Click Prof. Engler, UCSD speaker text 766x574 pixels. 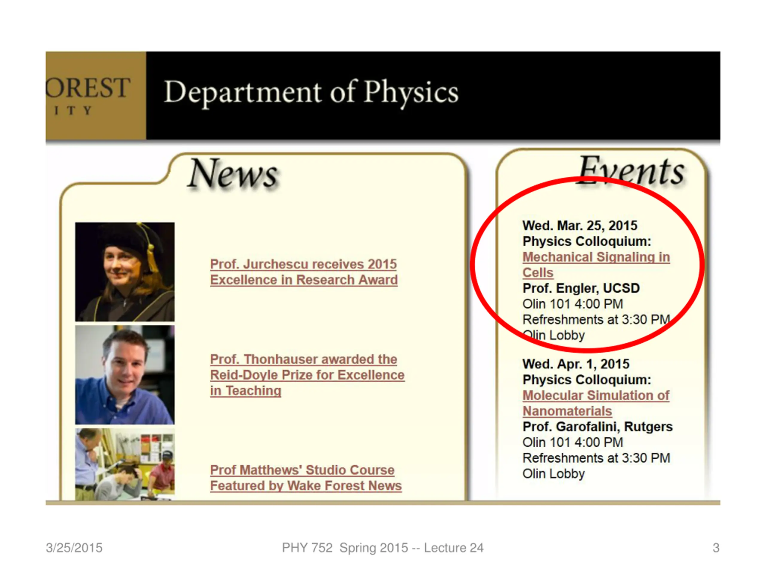(581, 288)
